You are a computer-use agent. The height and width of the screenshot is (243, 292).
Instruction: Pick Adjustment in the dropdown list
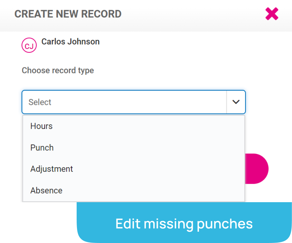click(x=134, y=169)
